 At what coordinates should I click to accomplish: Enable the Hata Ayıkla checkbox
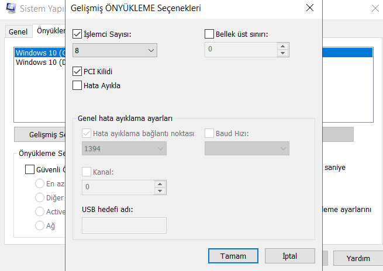click(78, 85)
